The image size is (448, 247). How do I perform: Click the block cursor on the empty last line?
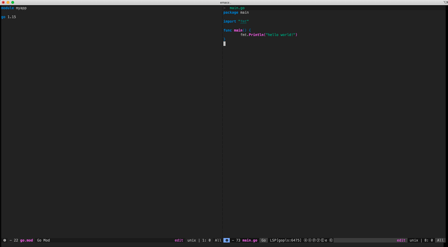(x=225, y=44)
